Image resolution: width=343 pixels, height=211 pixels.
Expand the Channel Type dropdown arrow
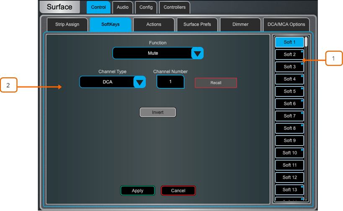click(139, 82)
